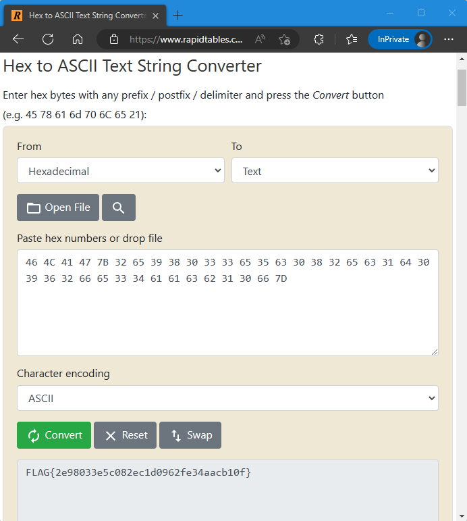Screen dimensions: 467x521
Task: Switch to Hex to ASCII tab
Action: [84, 14]
